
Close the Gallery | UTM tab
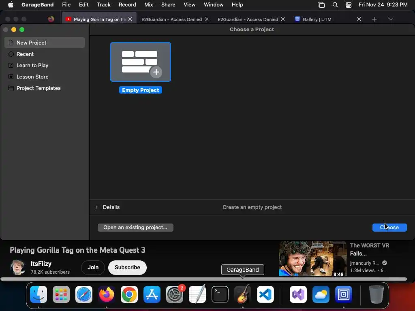tap(359, 19)
